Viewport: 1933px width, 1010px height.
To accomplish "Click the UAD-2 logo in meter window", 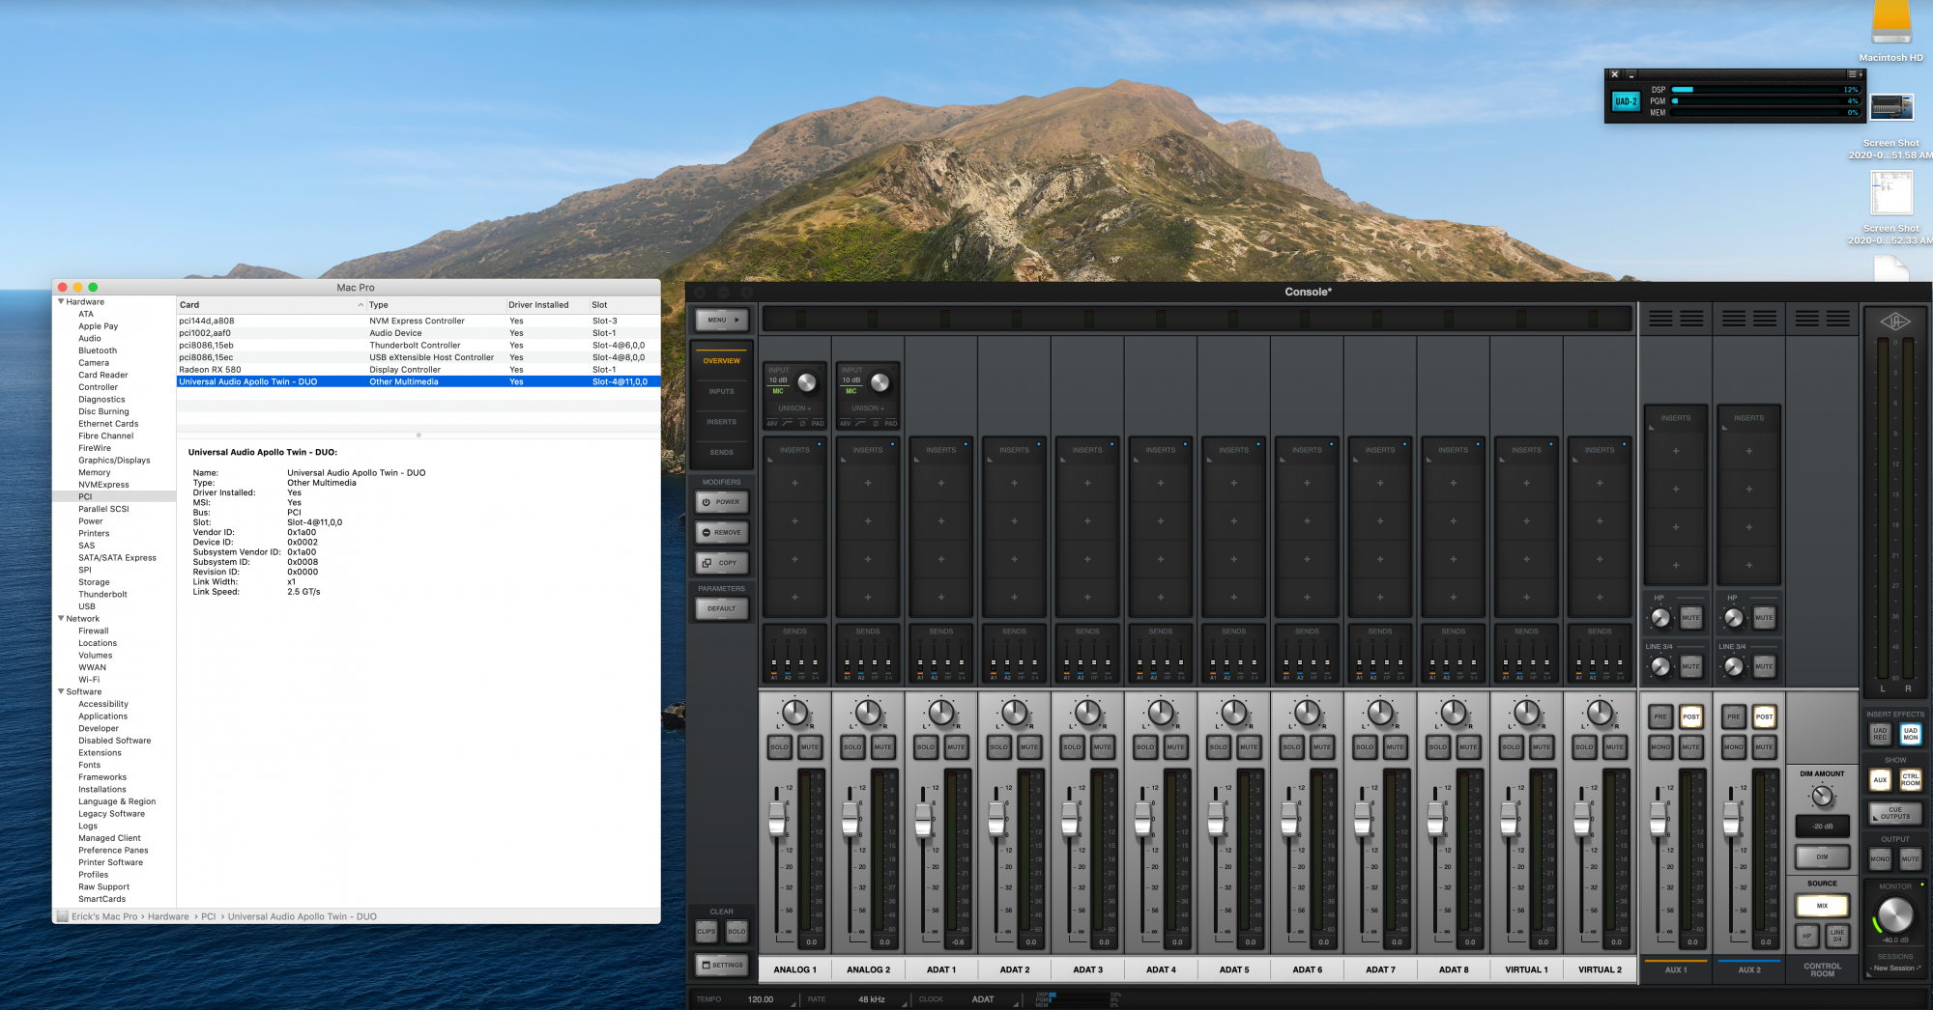I will (x=1626, y=101).
